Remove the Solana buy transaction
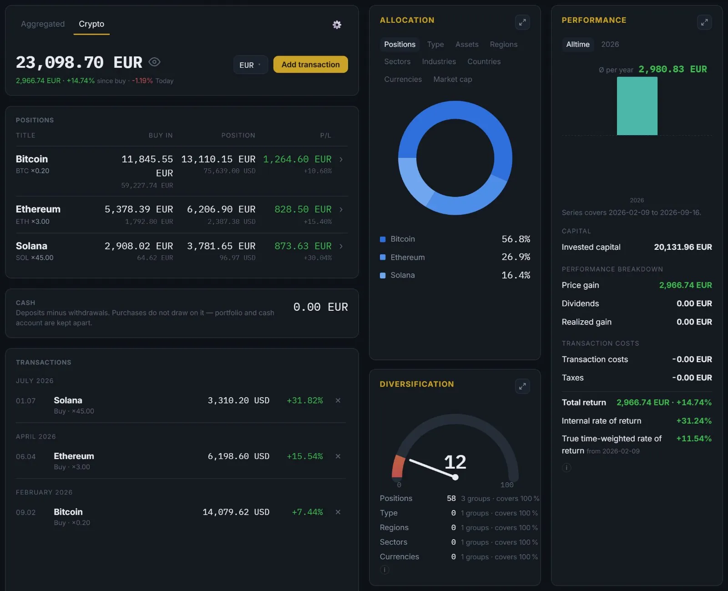Image resolution: width=728 pixels, height=591 pixels. coord(338,400)
